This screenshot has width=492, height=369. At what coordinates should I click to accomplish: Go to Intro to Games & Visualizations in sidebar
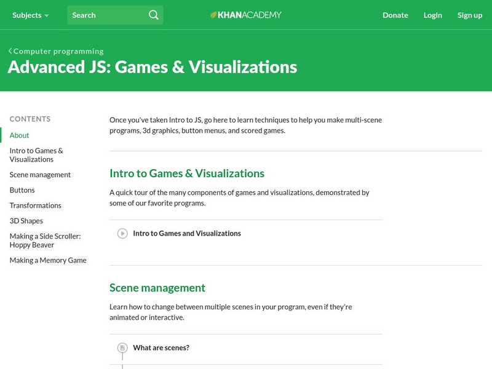tap(36, 155)
